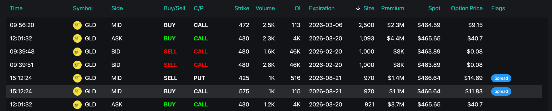This screenshot has height=111, width=552.
Task: Click the Strike column header
Action: pos(242,8)
